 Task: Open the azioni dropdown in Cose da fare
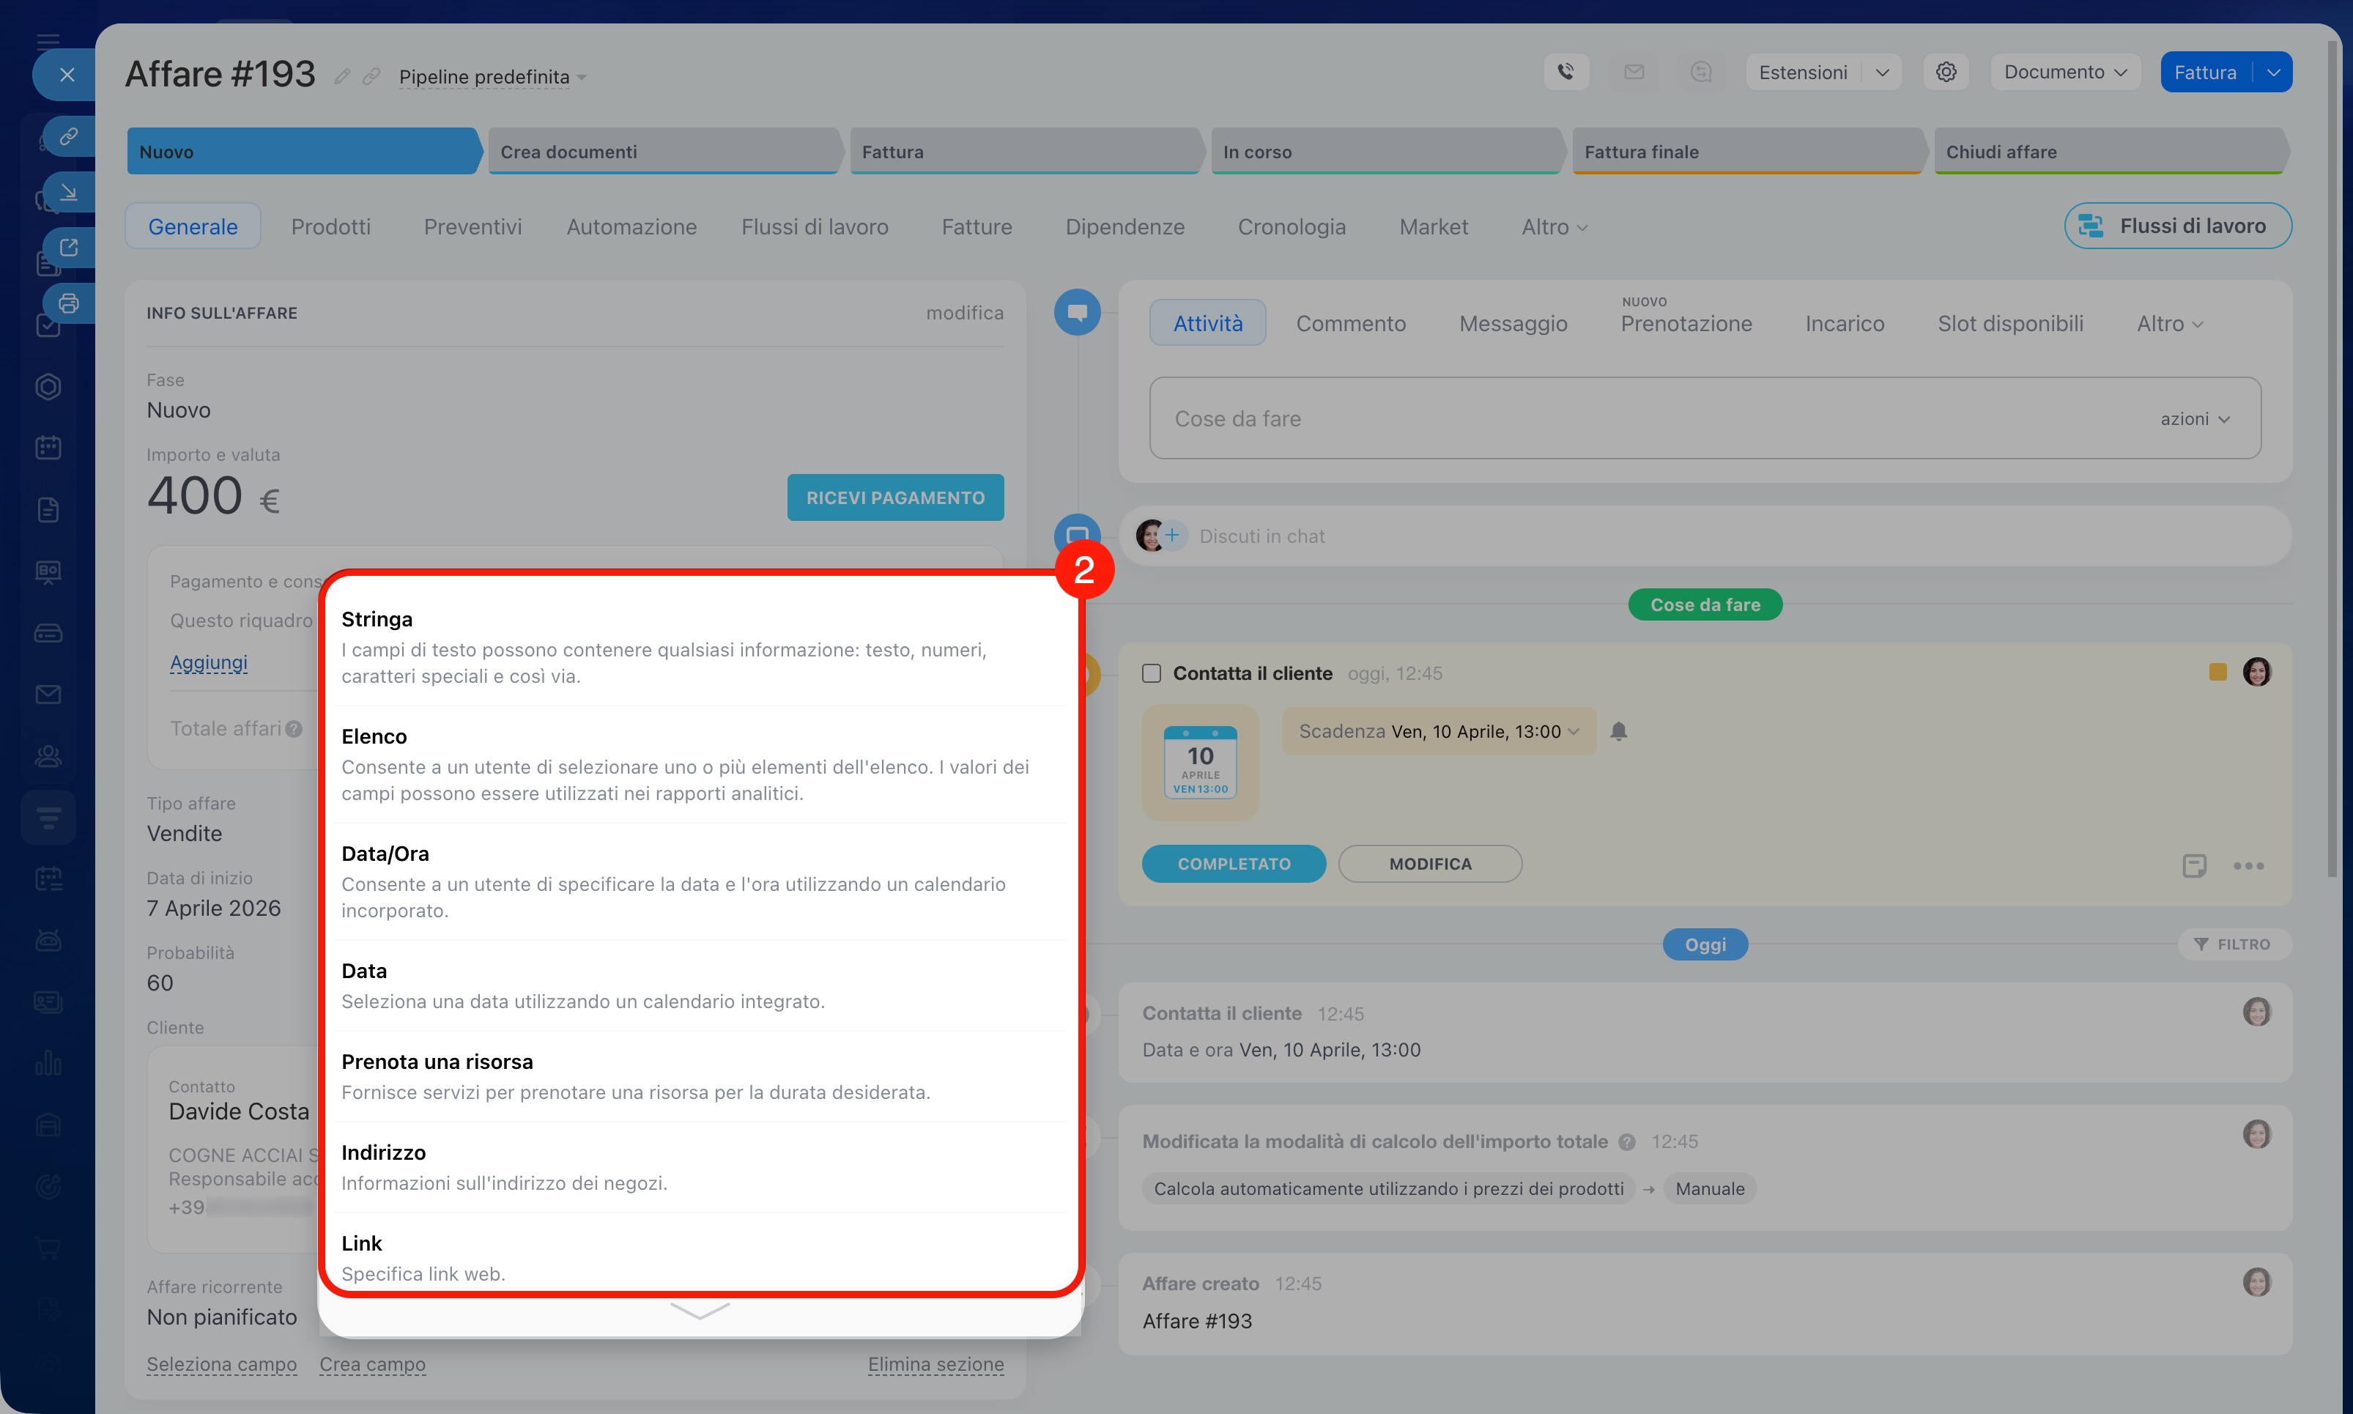(2194, 419)
